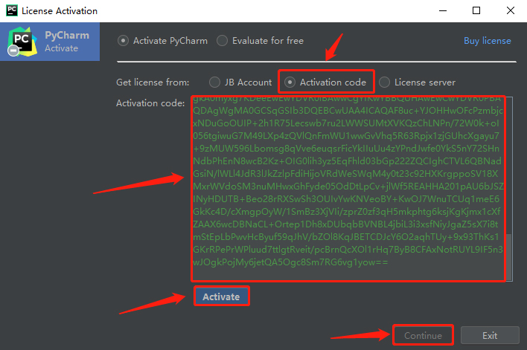Click the 'Activation code:' field label
527x350 pixels.
(150, 103)
